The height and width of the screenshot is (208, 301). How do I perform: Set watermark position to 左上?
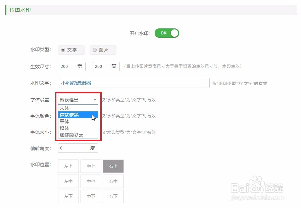pyautogui.click(x=68, y=166)
